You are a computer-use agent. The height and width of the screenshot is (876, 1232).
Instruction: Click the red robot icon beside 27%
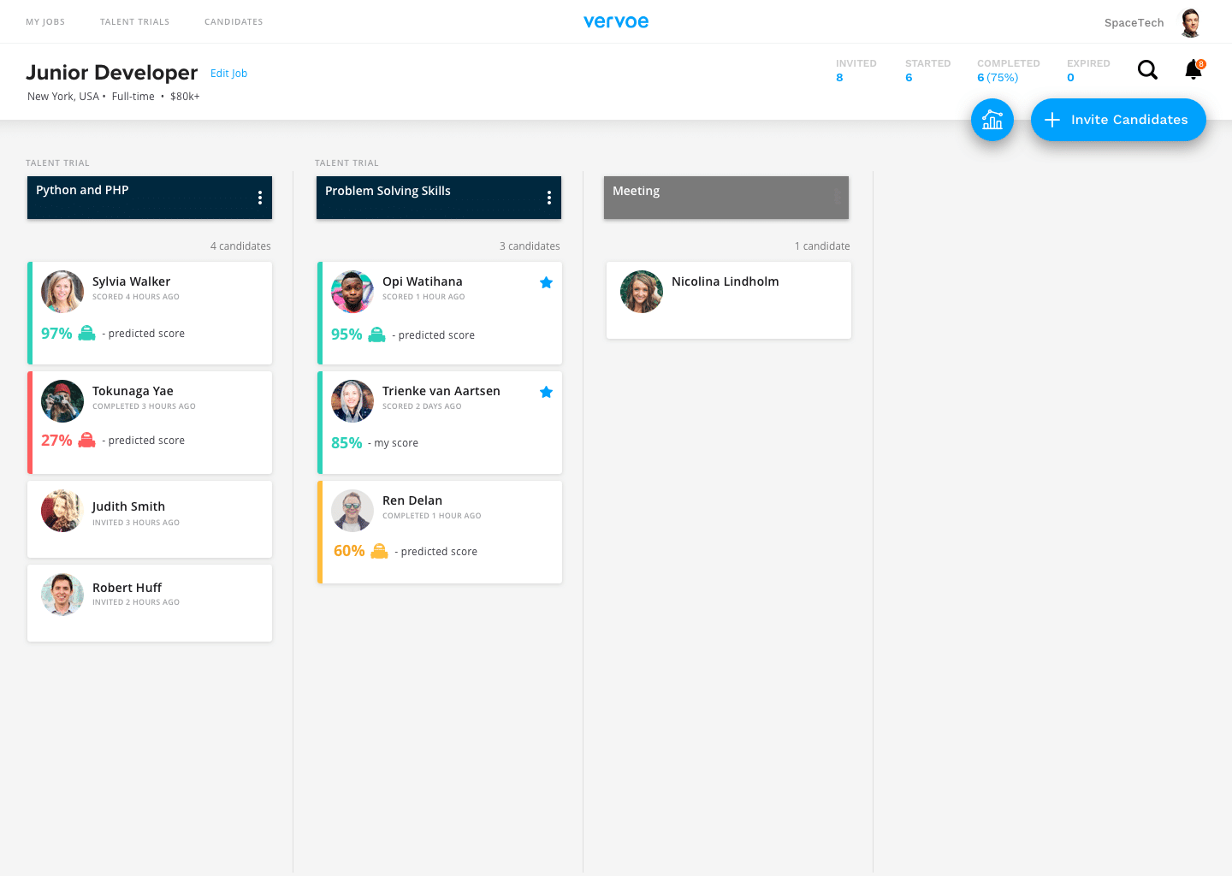click(87, 440)
